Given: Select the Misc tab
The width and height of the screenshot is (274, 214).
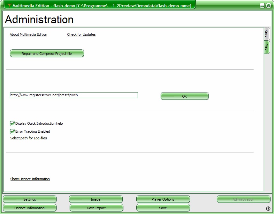Looking at the screenshot, I should pyautogui.click(x=267, y=47).
